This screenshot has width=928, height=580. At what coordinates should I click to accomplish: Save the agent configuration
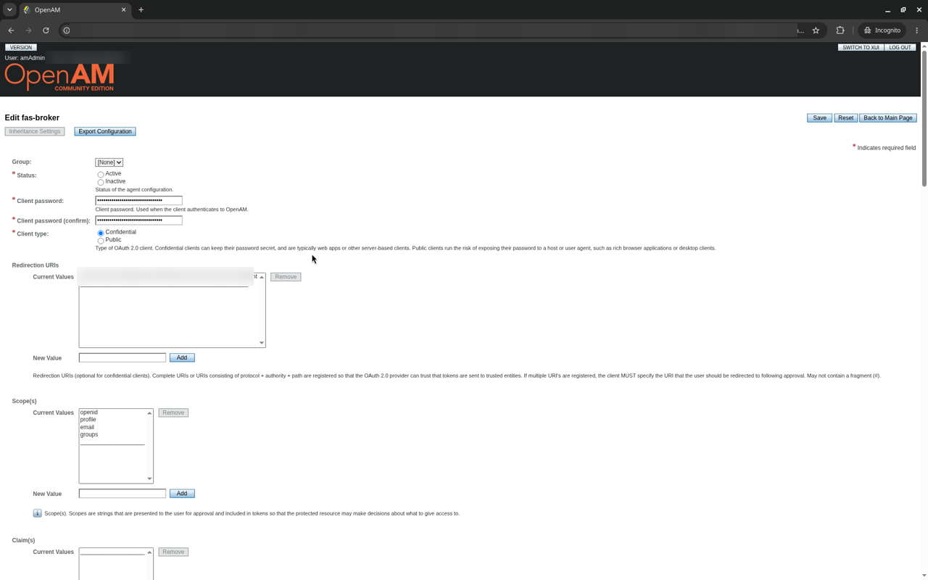(819, 117)
